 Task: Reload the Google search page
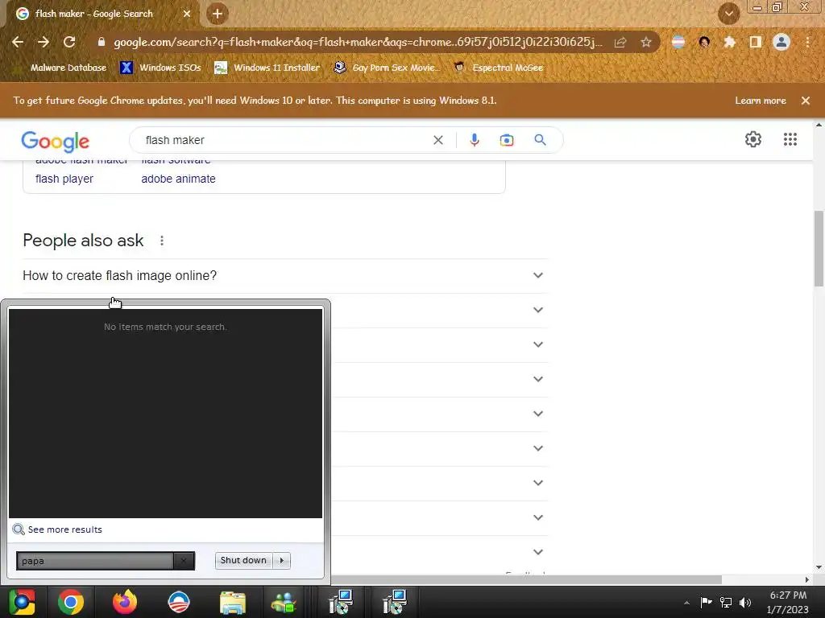69,42
